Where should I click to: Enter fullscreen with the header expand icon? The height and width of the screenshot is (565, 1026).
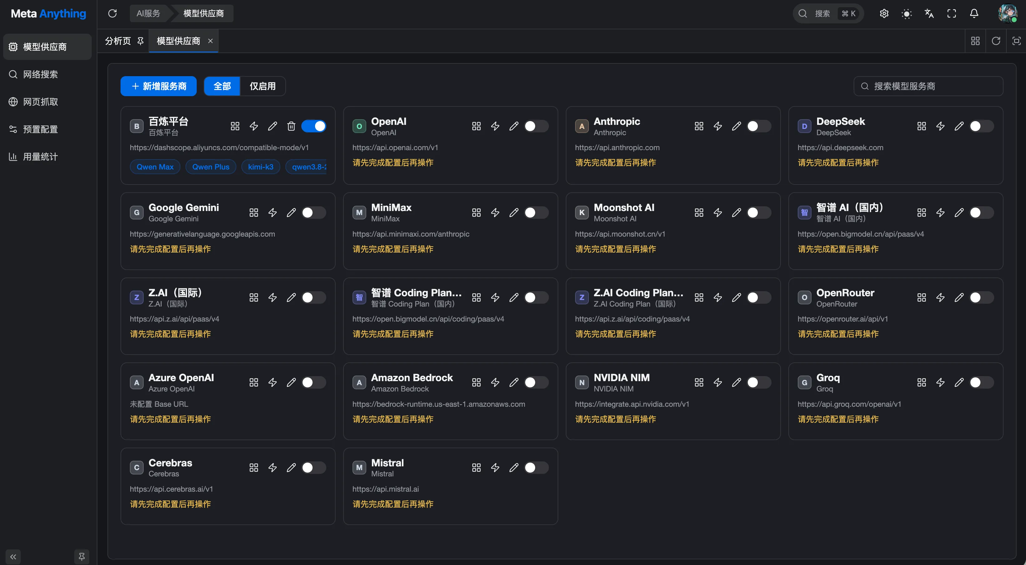point(951,13)
